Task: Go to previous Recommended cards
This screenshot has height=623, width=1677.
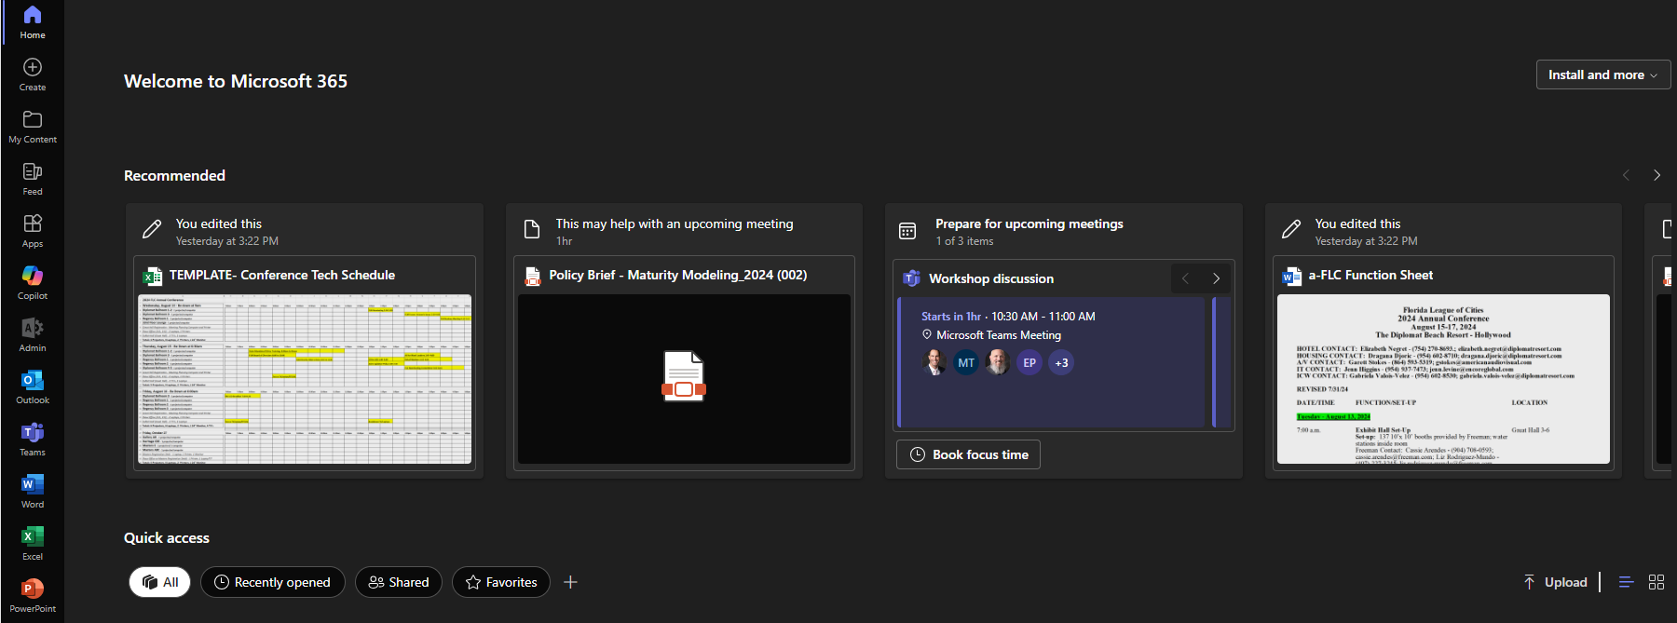Action: point(1626,175)
